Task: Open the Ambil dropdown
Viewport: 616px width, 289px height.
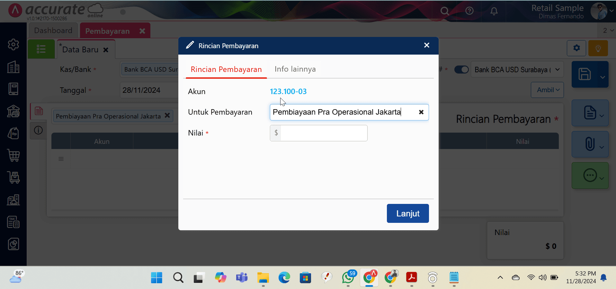Action: pos(548,90)
